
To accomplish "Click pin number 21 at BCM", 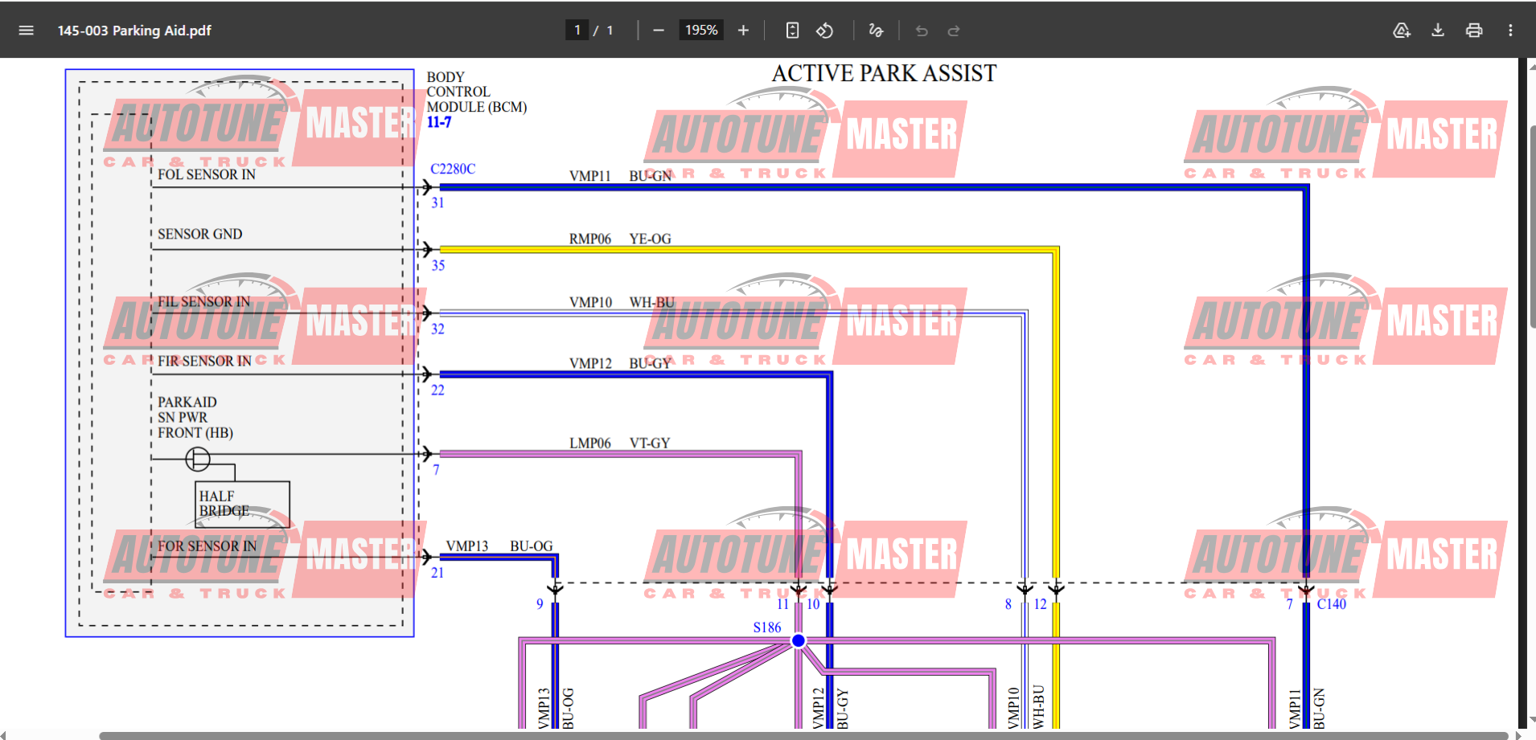I will pos(437,573).
